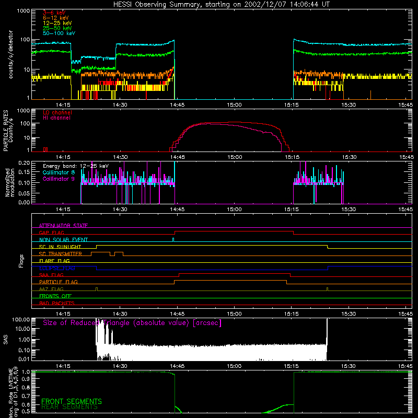The width and height of the screenshot is (418, 418).
Task: Click the LO channel legend label
Action: (x=57, y=112)
